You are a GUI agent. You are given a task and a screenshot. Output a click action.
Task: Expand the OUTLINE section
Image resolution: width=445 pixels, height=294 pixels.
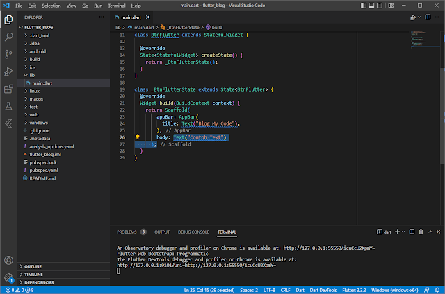[33, 266]
